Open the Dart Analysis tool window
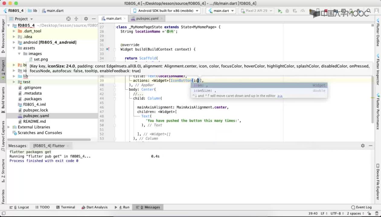This screenshot has height=217, width=381. [x=94, y=207]
